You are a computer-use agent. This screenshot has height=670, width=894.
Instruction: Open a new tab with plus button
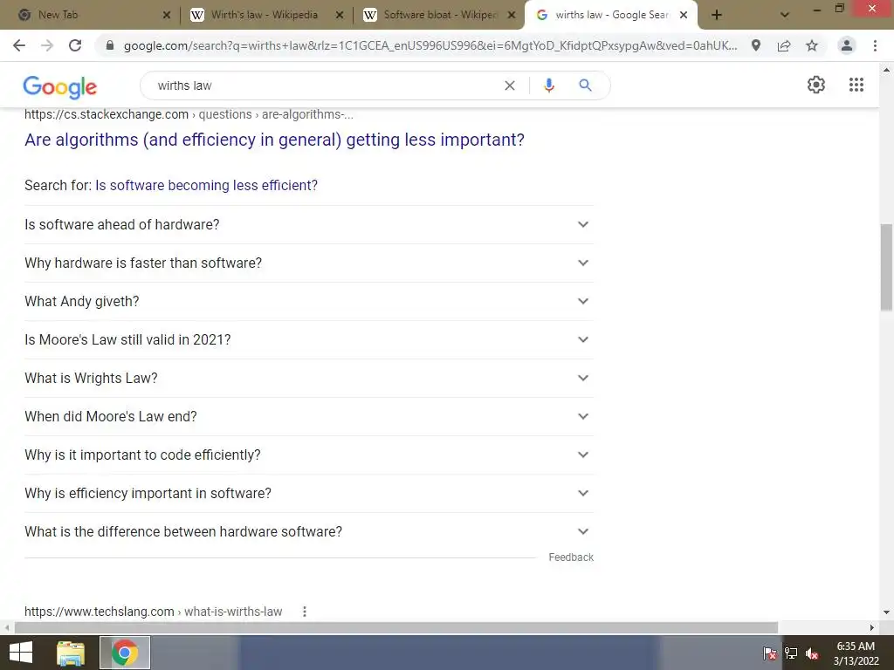coord(717,15)
